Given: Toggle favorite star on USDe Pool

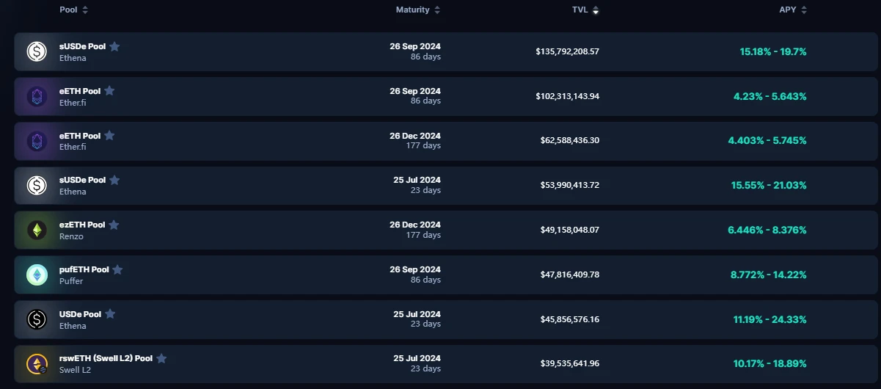Looking at the screenshot, I should [110, 313].
